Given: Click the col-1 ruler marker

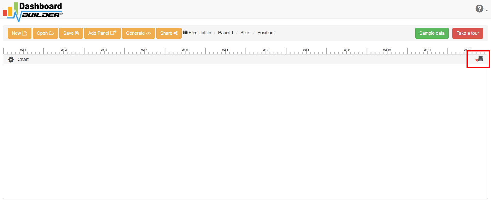Looking at the screenshot, I should pyautogui.click(x=23, y=50).
